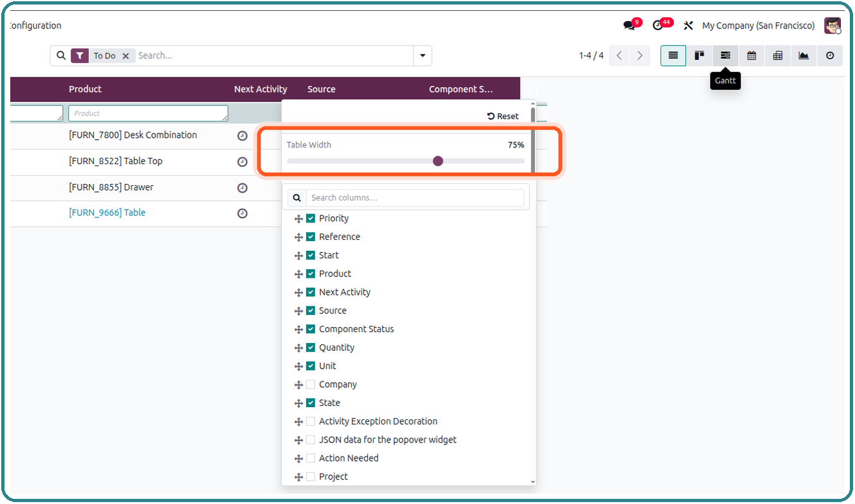Open the conversations icon with 9 badge
The width and height of the screenshot is (855, 504).
tap(630, 26)
